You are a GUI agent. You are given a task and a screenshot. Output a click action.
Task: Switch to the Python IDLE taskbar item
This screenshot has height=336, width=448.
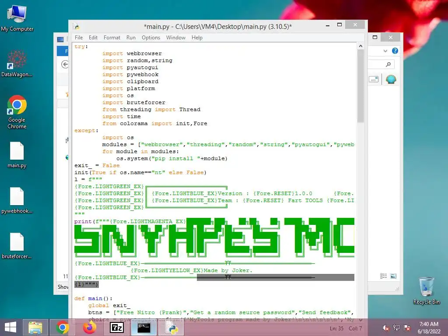171,327
